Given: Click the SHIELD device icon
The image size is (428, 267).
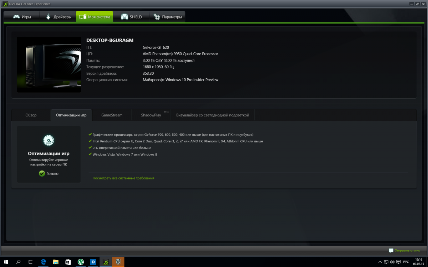Looking at the screenshot, I should pos(124,17).
